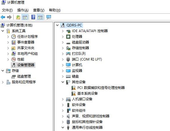
Task: Select 事件查看器 in the left tree
Action: click(x=26, y=42)
